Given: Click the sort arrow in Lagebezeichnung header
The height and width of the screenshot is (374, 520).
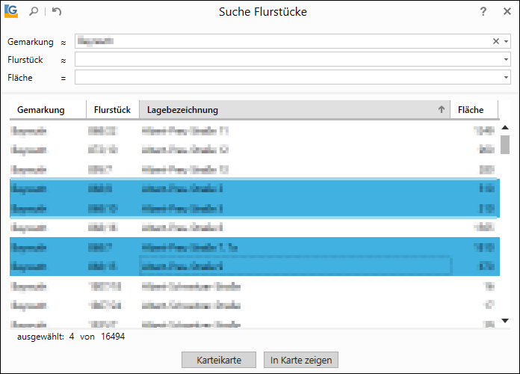Looking at the screenshot, I should click(441, 110).
